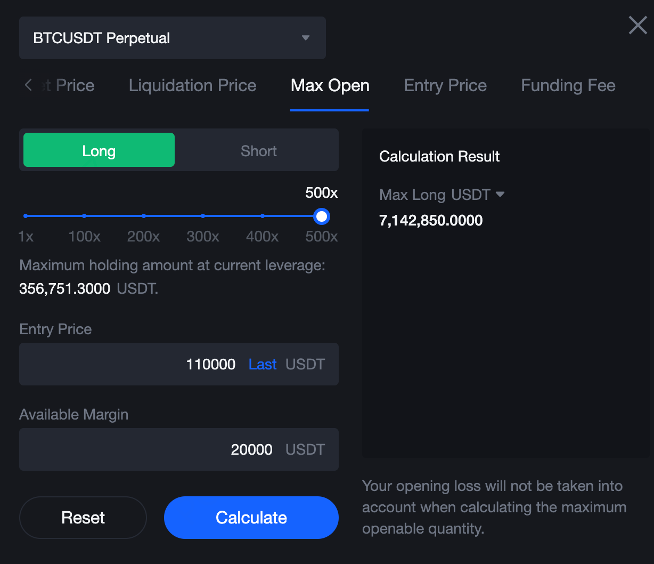Select the Long position toggle

(99, 150)
